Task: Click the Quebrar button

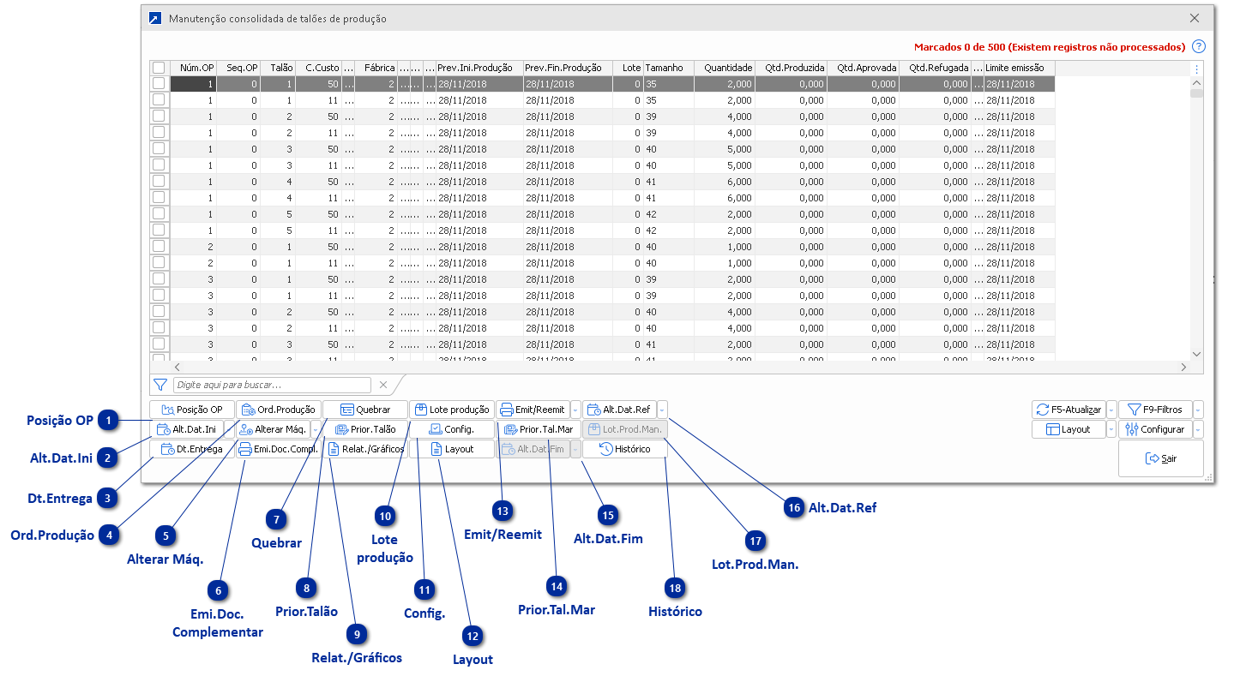Action: (365, 410)
